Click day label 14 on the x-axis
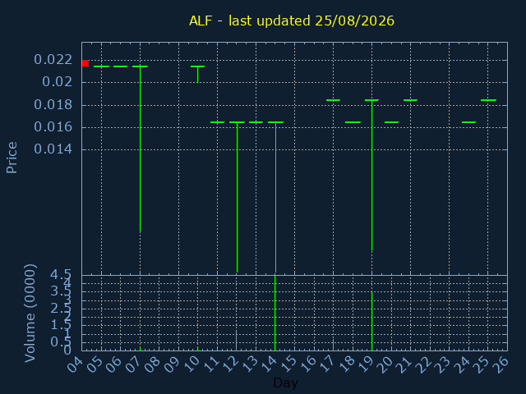Image resolution: width=526 pixels, height=394 pixels. (x=269, y=364)
